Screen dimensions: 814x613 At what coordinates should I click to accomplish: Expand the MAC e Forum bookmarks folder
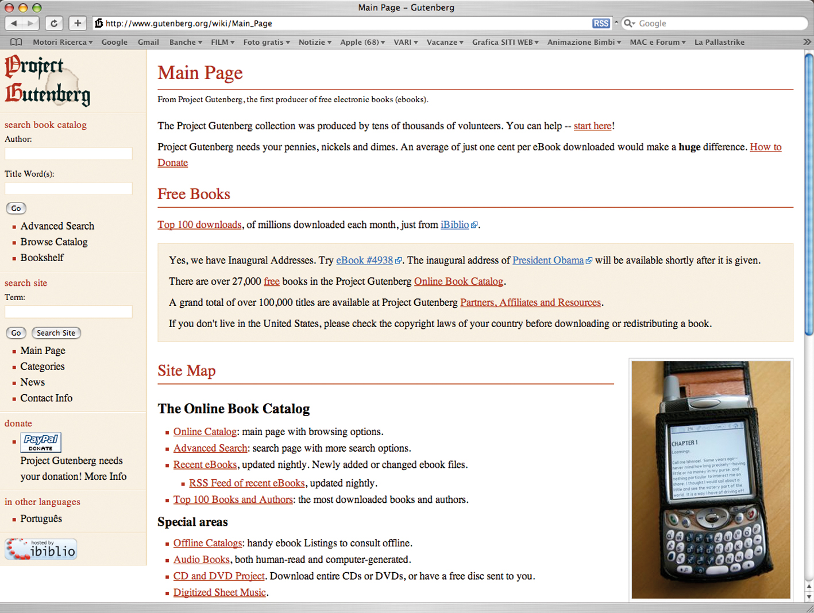(x=658, y=42)
